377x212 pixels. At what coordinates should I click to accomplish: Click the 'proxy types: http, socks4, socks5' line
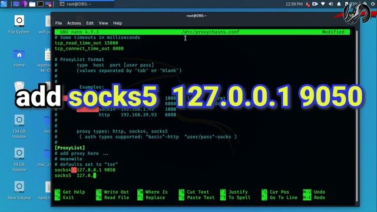[x=122, y=131]
